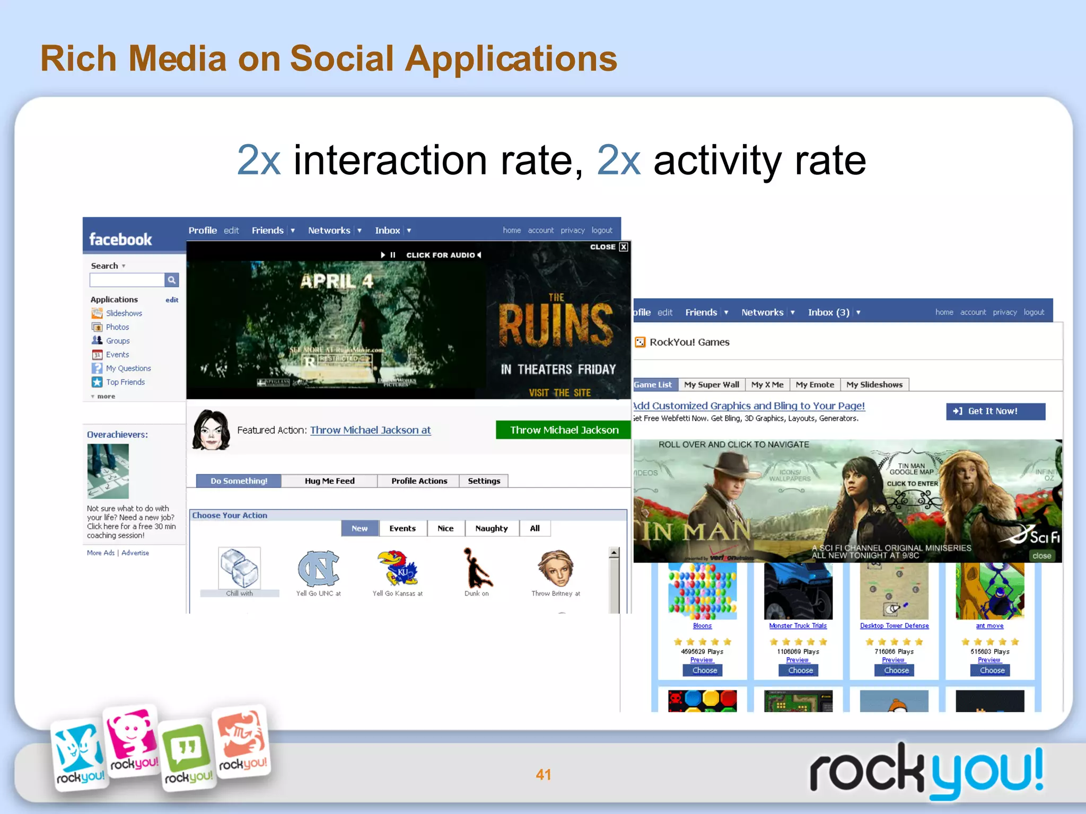The height and width of the screenshot is (814, 1086).
Task: Select the Yell Go Kansas Jayhawk icon
Action: [398, 568]
